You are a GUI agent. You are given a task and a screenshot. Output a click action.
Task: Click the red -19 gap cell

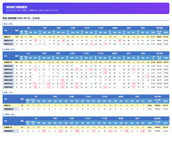coord(77,131)
